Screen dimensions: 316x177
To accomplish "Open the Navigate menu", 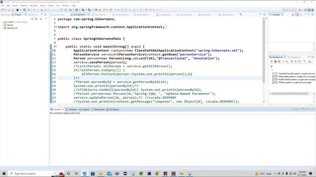I will pyautogui.click(x=34, y=5).
